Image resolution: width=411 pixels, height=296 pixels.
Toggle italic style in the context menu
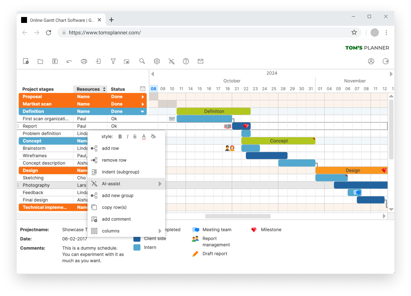[127, 136]
